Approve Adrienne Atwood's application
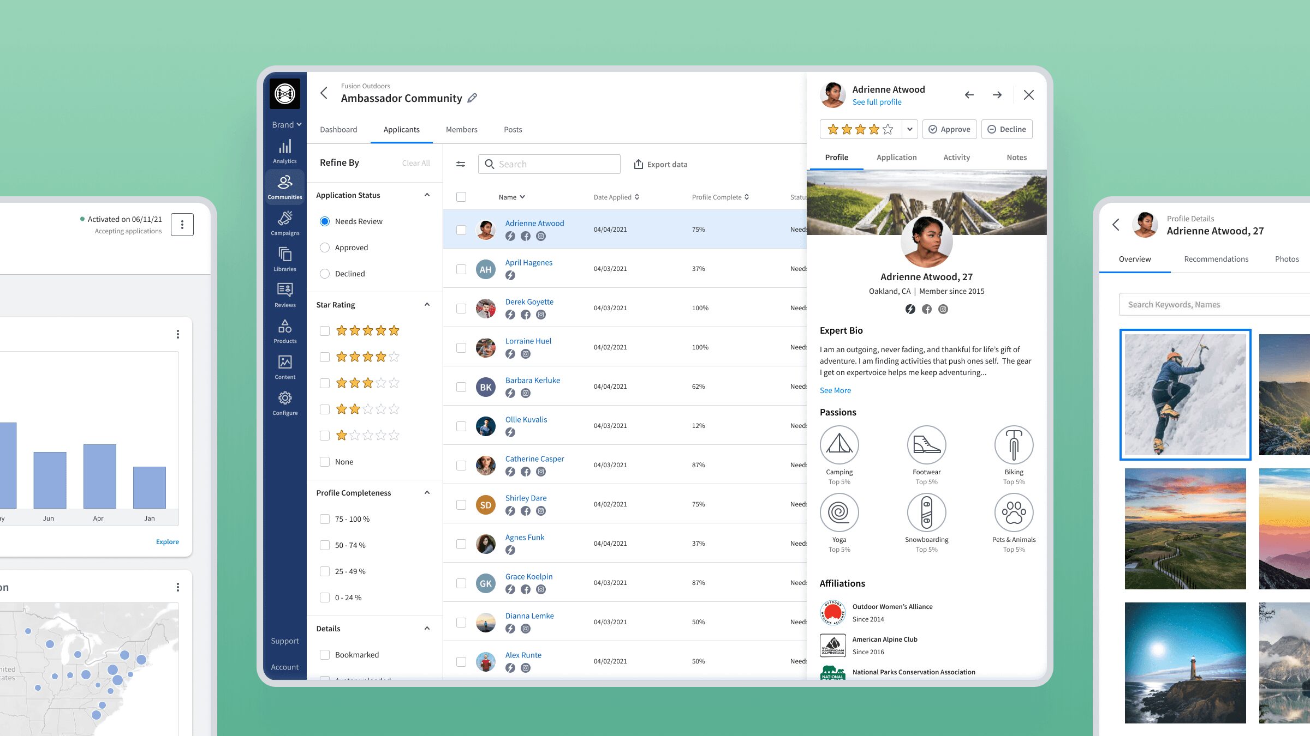 [950, 129]
